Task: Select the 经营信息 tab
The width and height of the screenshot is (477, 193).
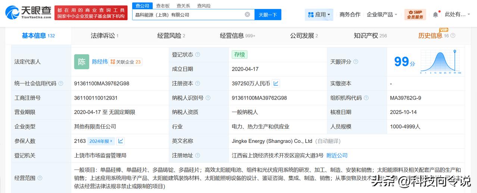Action: [238, 36]
